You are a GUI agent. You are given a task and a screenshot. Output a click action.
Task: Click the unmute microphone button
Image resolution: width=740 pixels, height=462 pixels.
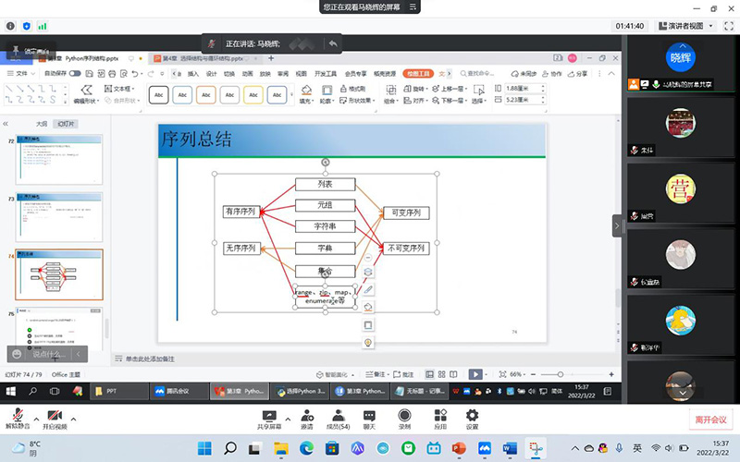click(18, 419)
